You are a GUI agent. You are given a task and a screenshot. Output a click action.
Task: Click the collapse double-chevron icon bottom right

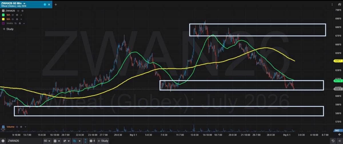(339, 141)
